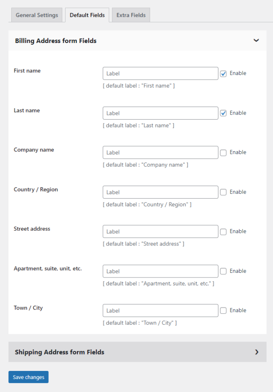Tick Enable for Country / Region
273x392 pixels.
click(x=223, y=192)
